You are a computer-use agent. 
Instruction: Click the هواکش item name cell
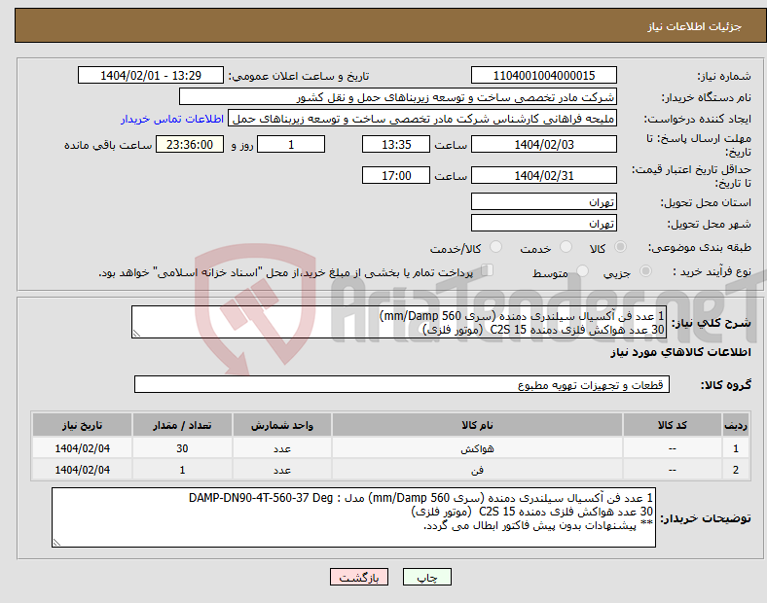tap(477, 448)
